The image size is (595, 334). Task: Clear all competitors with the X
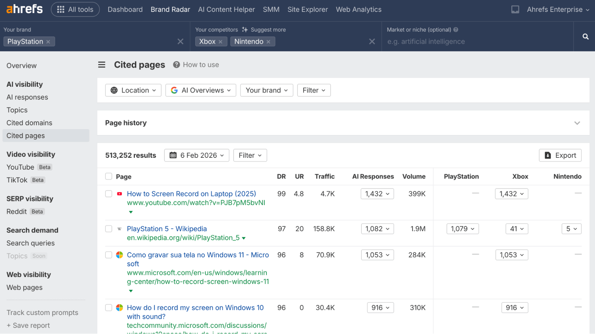pos(372,42)
